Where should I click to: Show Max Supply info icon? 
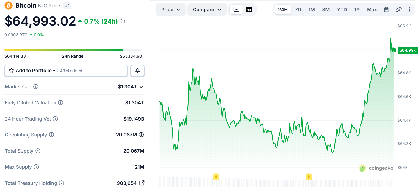(36, 167)
